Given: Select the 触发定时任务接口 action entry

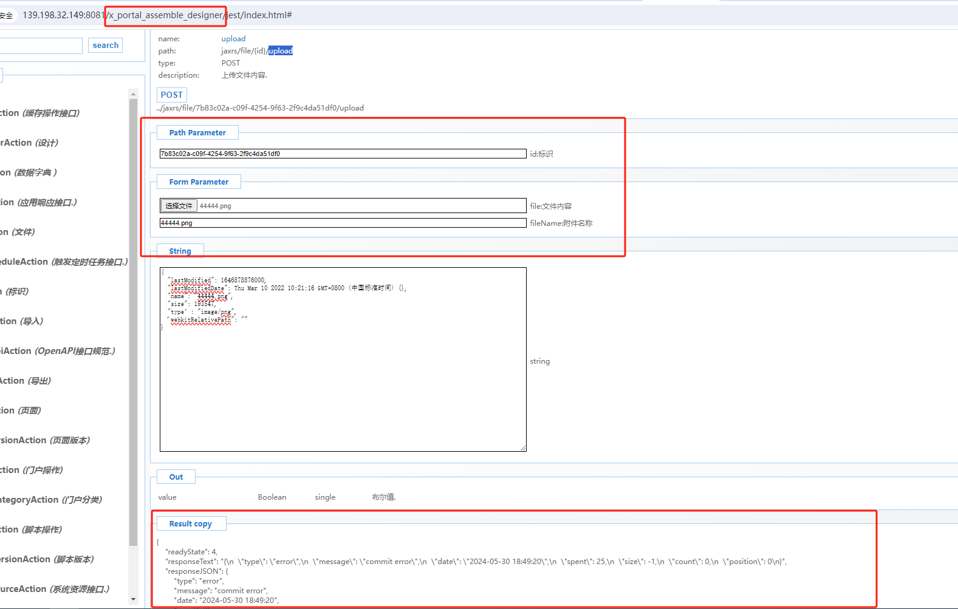Looking at the screenshot, I should [x=64, y=262].
